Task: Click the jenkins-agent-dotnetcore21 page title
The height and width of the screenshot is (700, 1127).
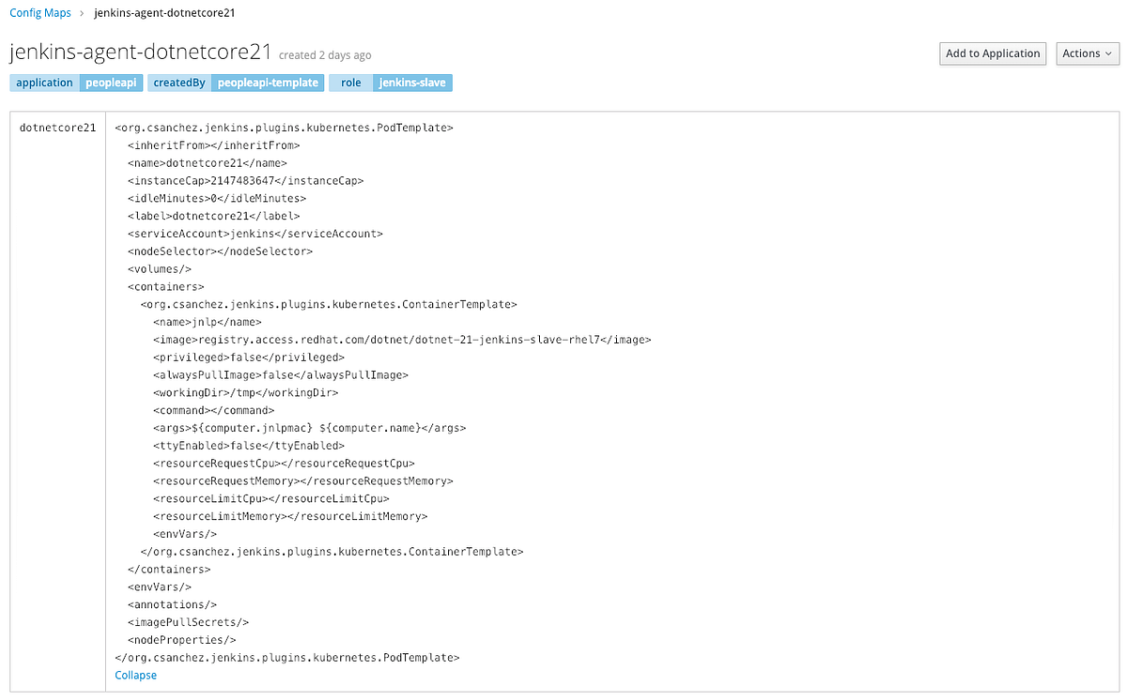Action: [142, 51]
